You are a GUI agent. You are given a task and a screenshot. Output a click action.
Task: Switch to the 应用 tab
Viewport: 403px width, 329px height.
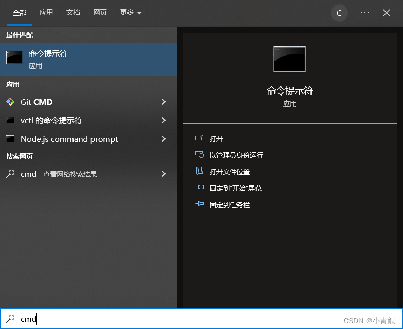pos(46,12)
